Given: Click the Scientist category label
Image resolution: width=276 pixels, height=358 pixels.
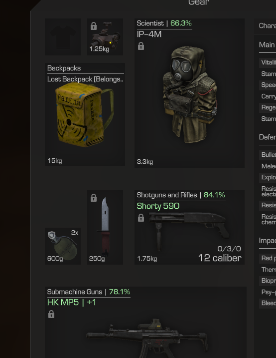Looking at the screenshot, I should pos(150,23).
